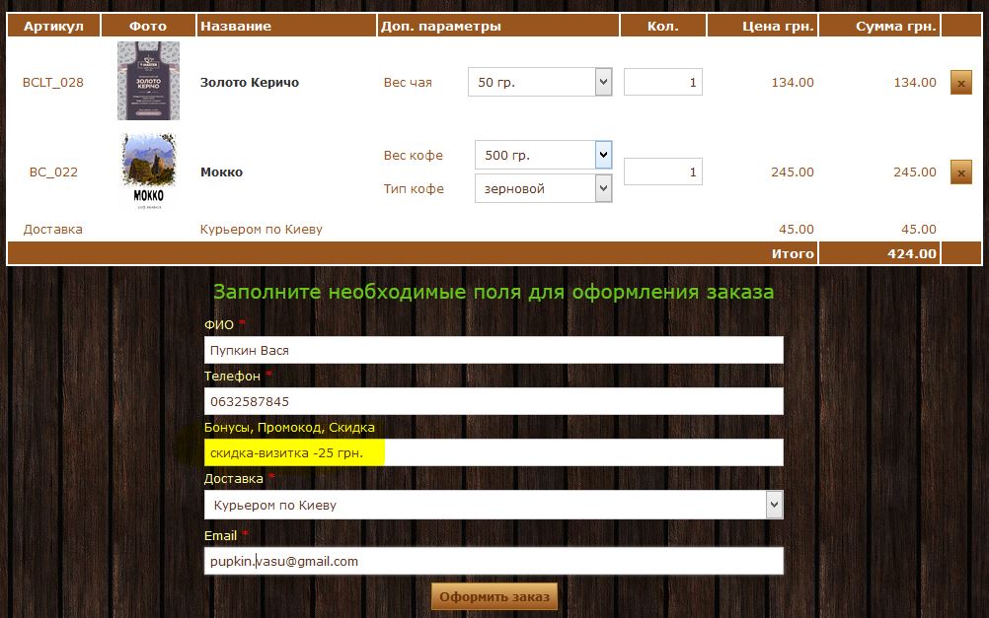Select the article code BC_022

point(53,172)
